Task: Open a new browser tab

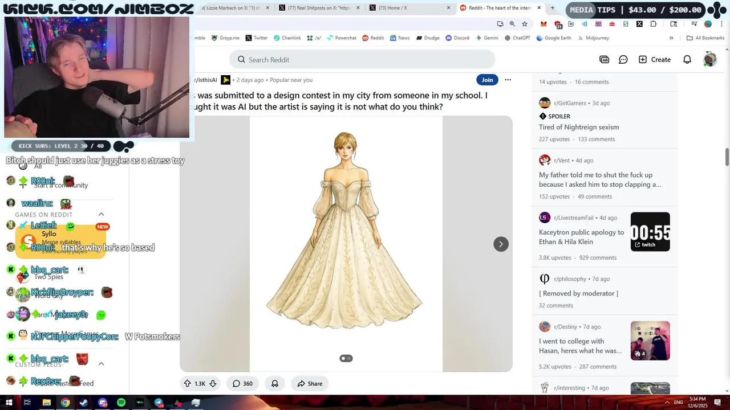Action: point(552,8)
